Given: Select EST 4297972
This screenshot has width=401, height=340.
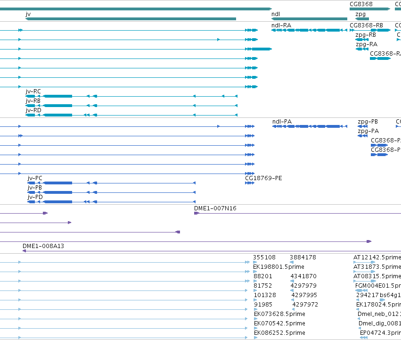Looking at the screenshot, I should [294, 309].
